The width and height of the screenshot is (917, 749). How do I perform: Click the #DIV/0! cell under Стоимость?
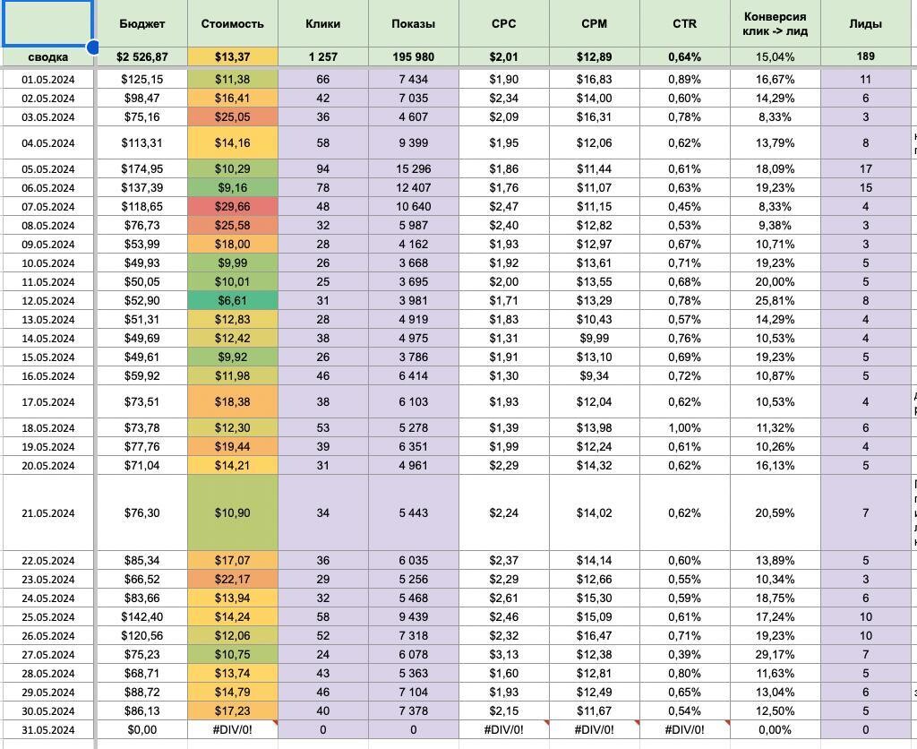coord(232,729)
